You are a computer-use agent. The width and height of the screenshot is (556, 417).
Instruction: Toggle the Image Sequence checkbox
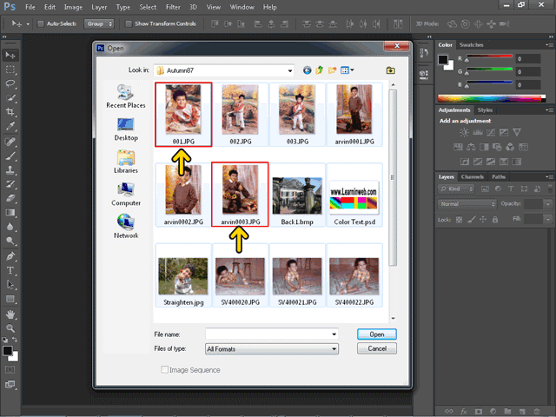(164, 369)
